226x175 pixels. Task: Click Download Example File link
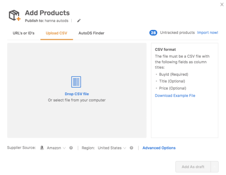[x=175, y=96]
